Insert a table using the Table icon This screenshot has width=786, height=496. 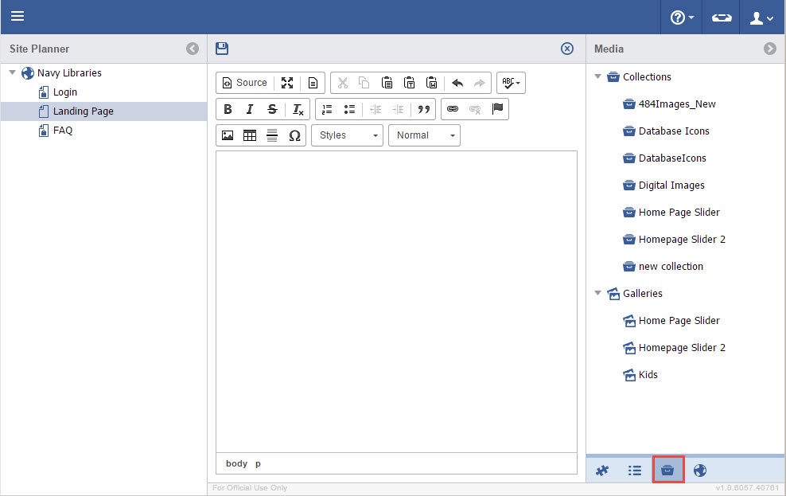250,135
